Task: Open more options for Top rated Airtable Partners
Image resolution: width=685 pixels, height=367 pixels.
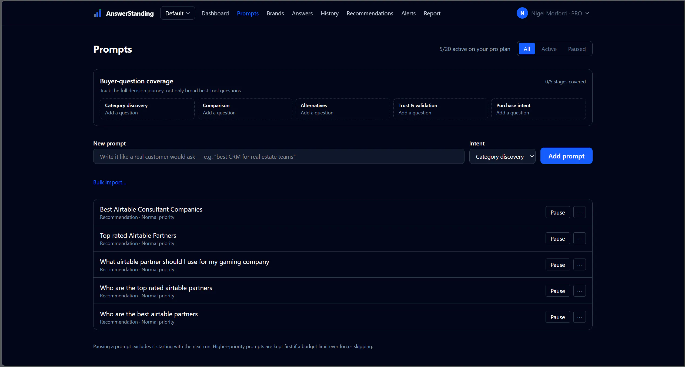Action: (x=579, y=239)
